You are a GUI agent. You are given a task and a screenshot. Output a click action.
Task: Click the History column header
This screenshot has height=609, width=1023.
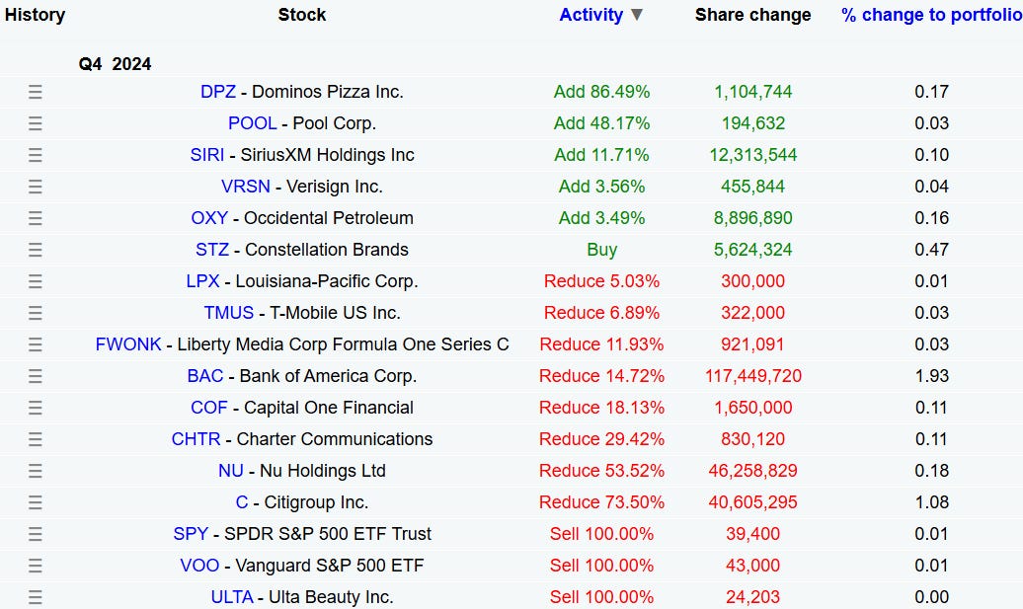[x=35, y=15]
